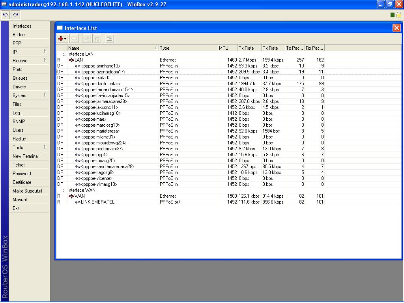Close the Interface List window
The height and width of the screenshot is (303, 404).
[x=397, y=28]
